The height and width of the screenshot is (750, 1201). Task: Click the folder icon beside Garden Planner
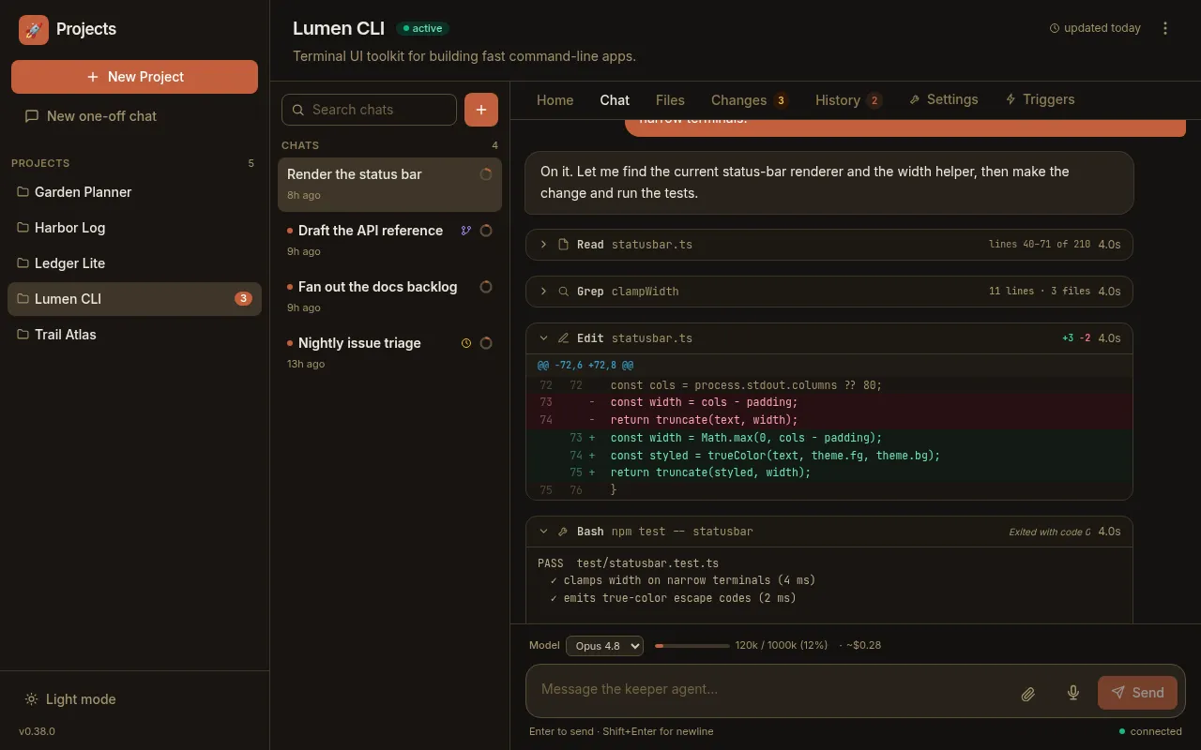pyautogui.click(x=23, y=192)
